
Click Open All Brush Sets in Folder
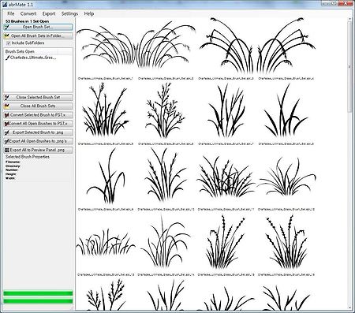point(38,35)
